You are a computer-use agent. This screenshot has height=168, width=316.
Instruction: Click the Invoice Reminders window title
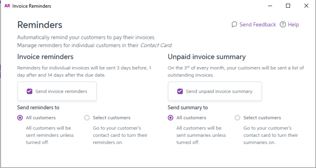coord(32,6)
